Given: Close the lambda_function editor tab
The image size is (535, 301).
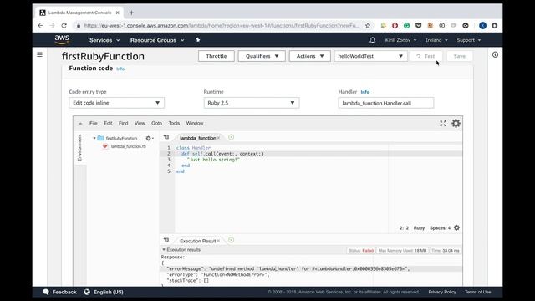Looking at the screenshot, I should pyautogui.click(x=219, y=138).
